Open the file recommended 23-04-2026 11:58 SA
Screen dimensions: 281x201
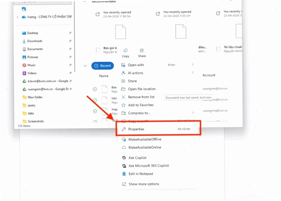tap(120, 32)
